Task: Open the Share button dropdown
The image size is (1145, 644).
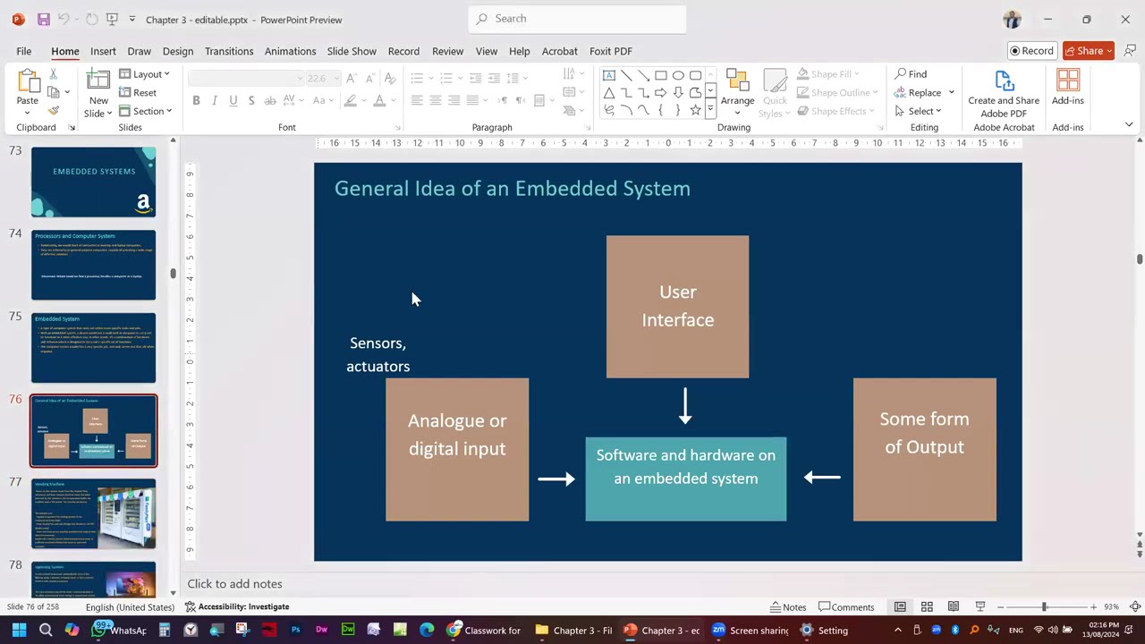Action: click(x=1089, y=51)
